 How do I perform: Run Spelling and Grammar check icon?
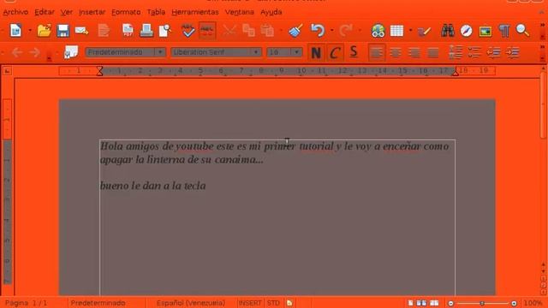click(188, 31)
